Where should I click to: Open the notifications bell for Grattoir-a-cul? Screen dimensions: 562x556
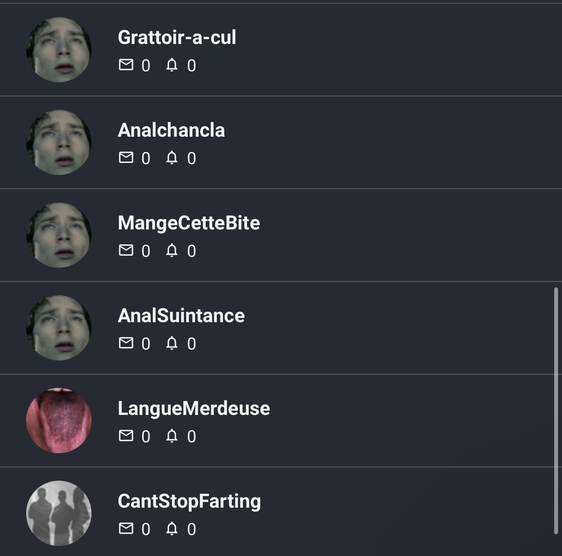pos(172,65)
